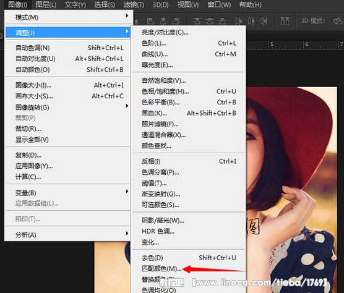344x293 pixels.
Task: Expand the 图像旋转(G) submenu
Action: 67,107
